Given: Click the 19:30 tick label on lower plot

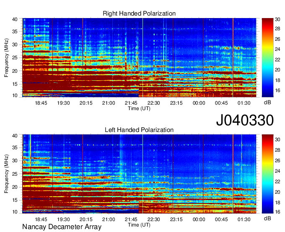Looking at the screenshot, I should click(x=63, y=219).
